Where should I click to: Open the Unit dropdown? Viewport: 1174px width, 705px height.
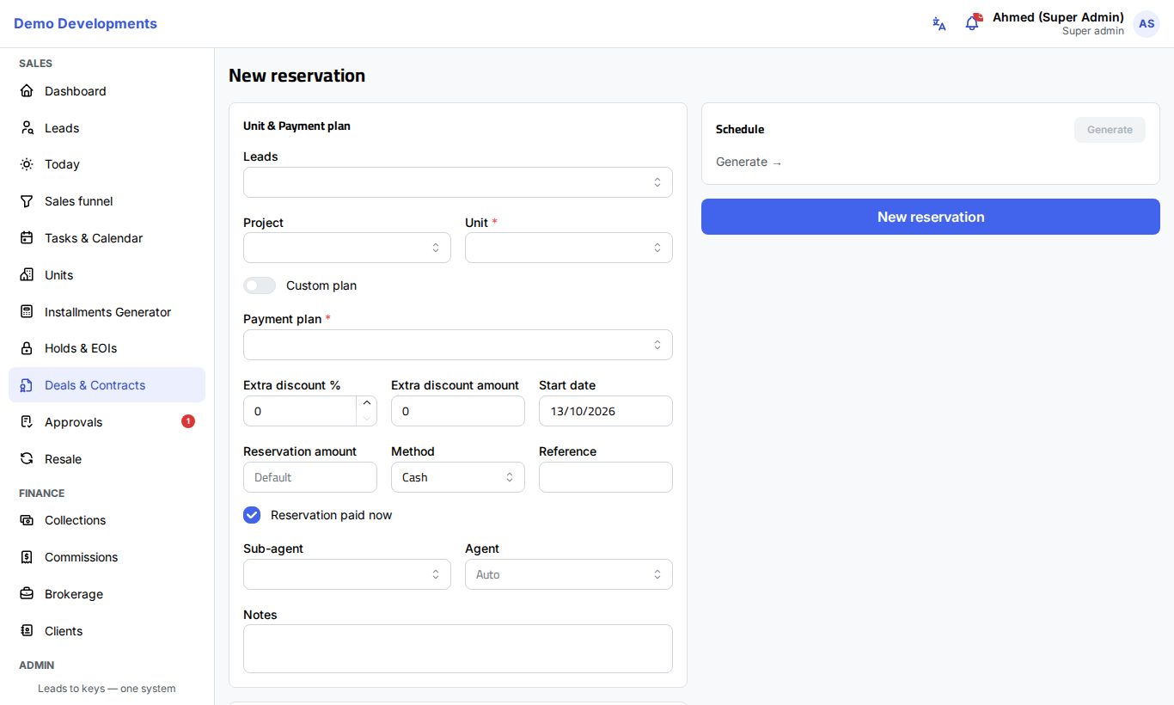coord(569,248)
